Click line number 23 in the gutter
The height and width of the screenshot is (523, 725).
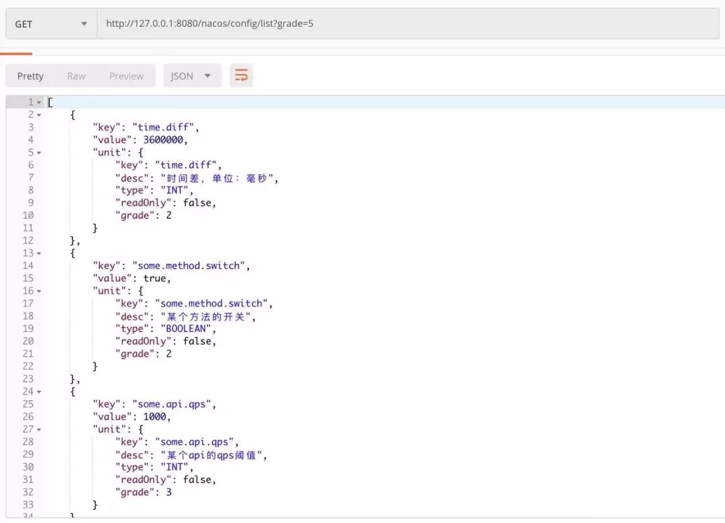[28, 379]
